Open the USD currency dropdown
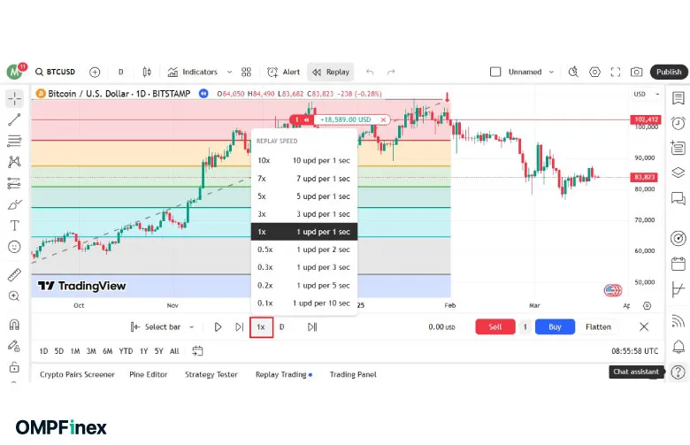Viewport: 690px width, 445px height. click(640, 93)
